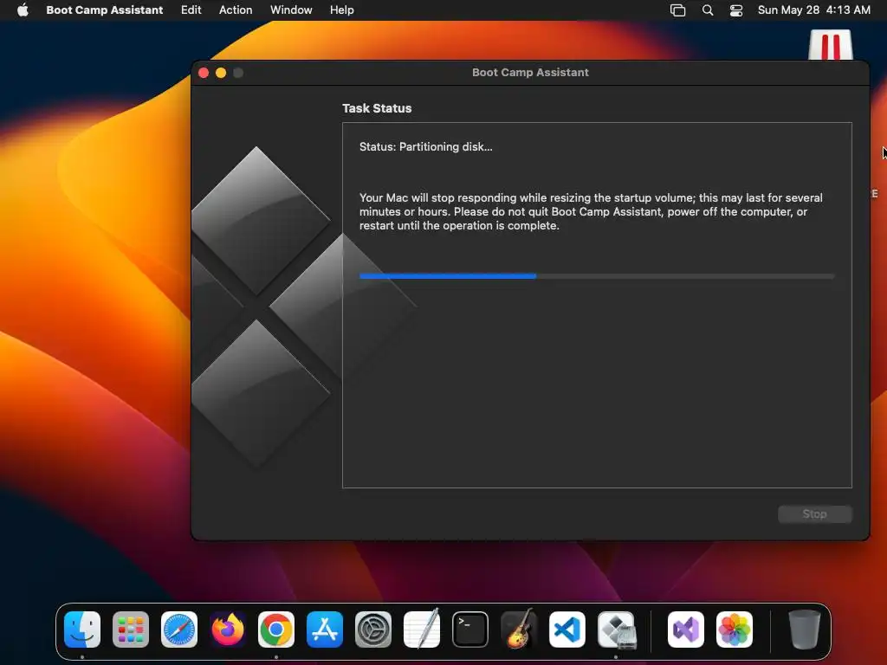Open Visual Studio Code from the dock

[x=567, y=629]
